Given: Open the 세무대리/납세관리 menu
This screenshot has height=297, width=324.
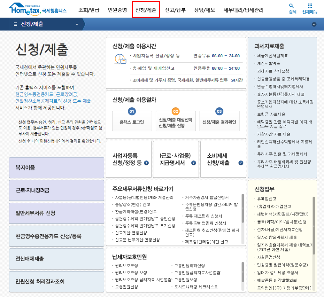Looking at the screenshot, I should coord(244,10).
